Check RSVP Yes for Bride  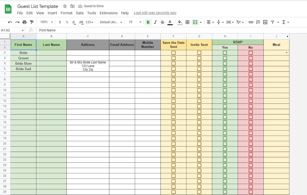pos(225,53)
